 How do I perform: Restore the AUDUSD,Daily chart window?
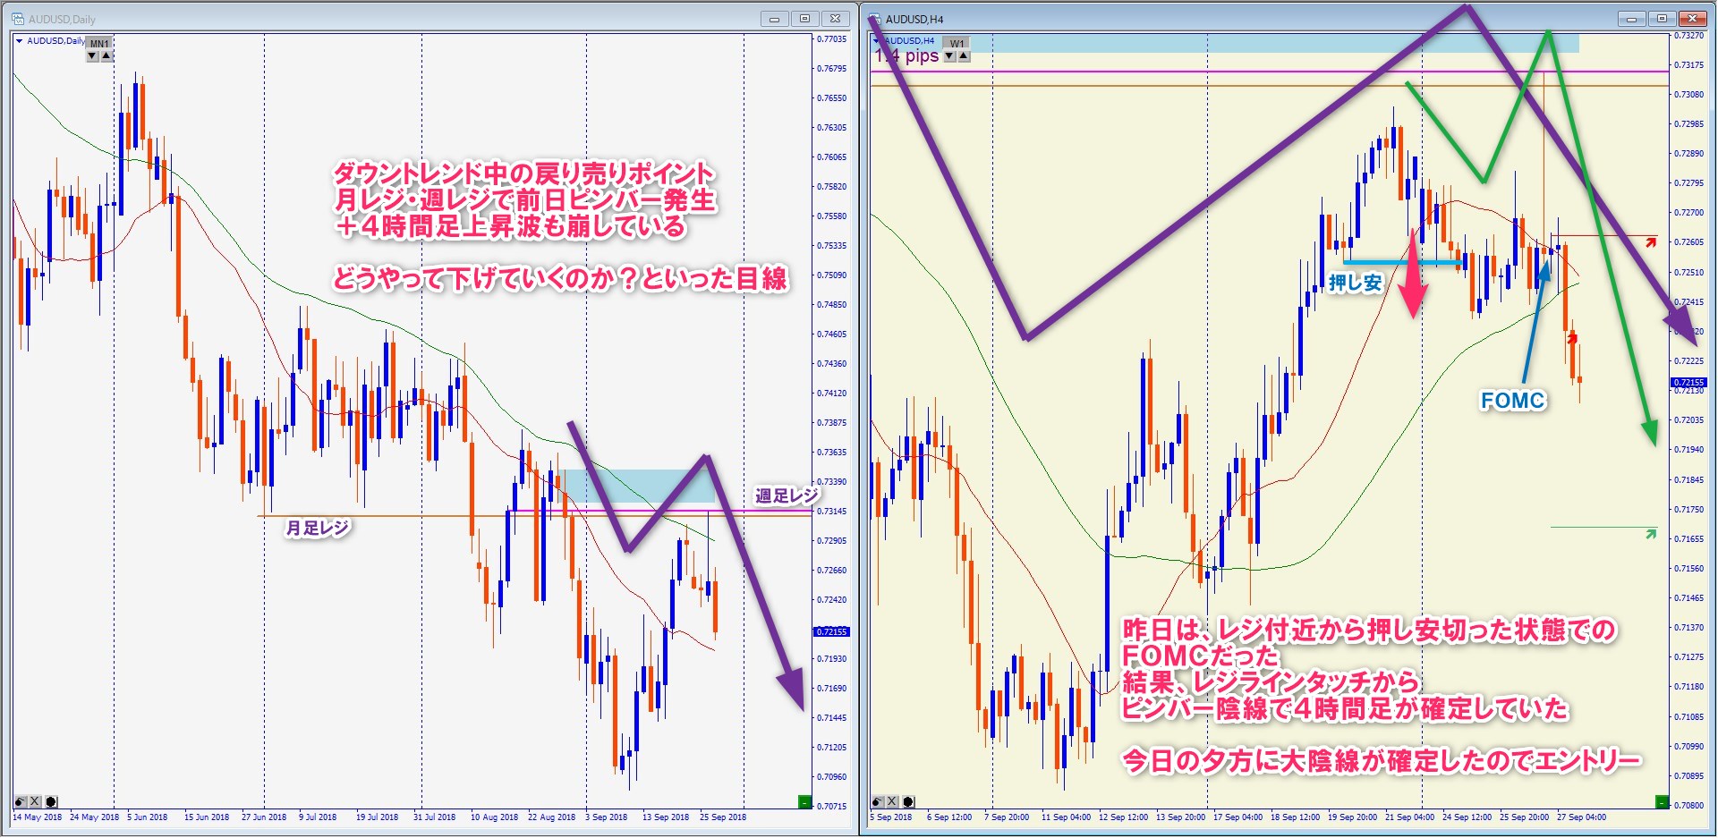click(x=804, y=19)
